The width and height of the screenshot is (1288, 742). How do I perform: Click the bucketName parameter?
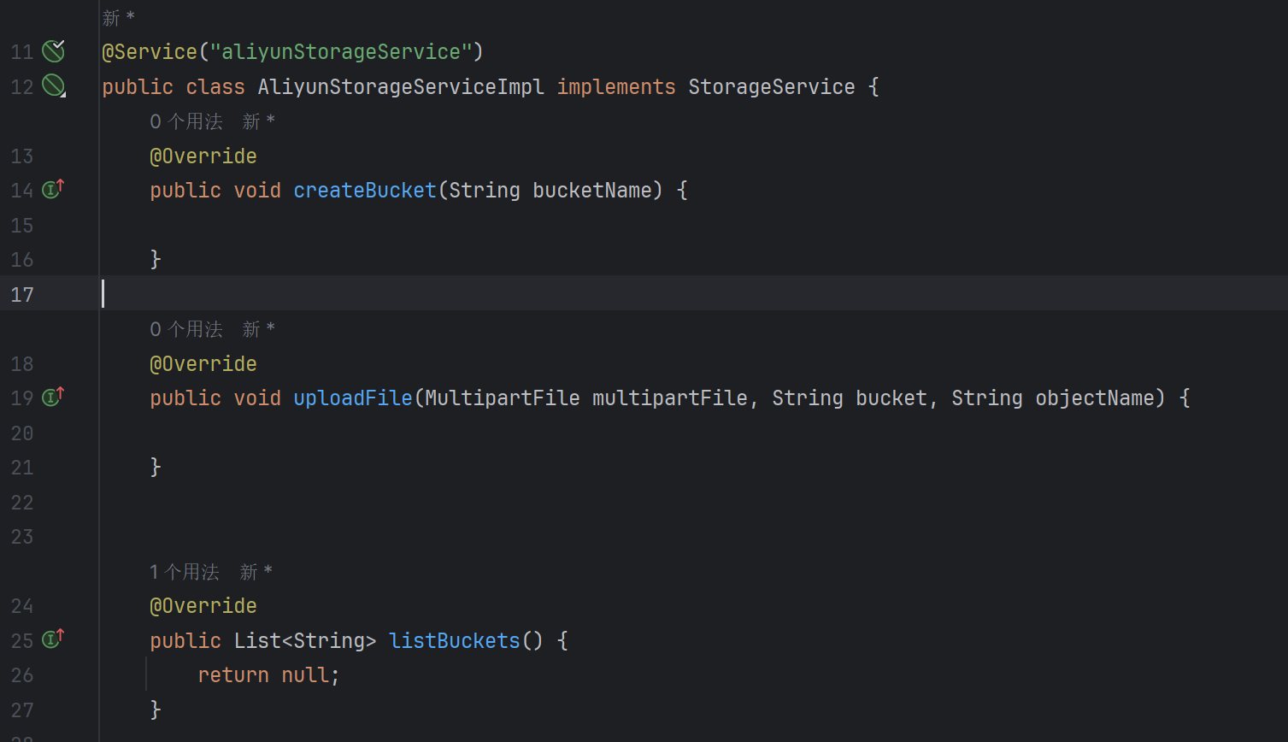click(x=592, y=191)
